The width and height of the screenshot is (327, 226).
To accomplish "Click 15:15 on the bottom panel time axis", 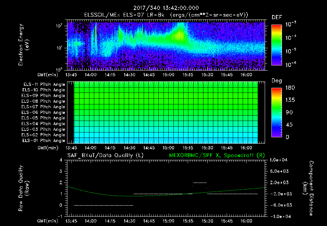I will tap(188, 221).
